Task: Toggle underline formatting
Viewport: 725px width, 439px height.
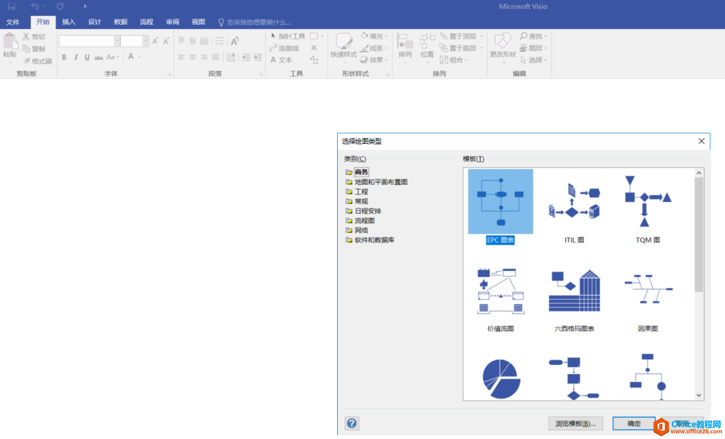Action: pos(87,57)
